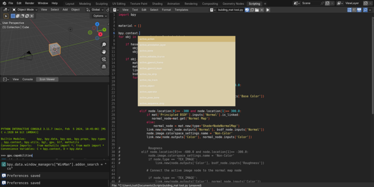Open Scene browse dropdown icon
The image size is (374, 187).
[297, 3]
